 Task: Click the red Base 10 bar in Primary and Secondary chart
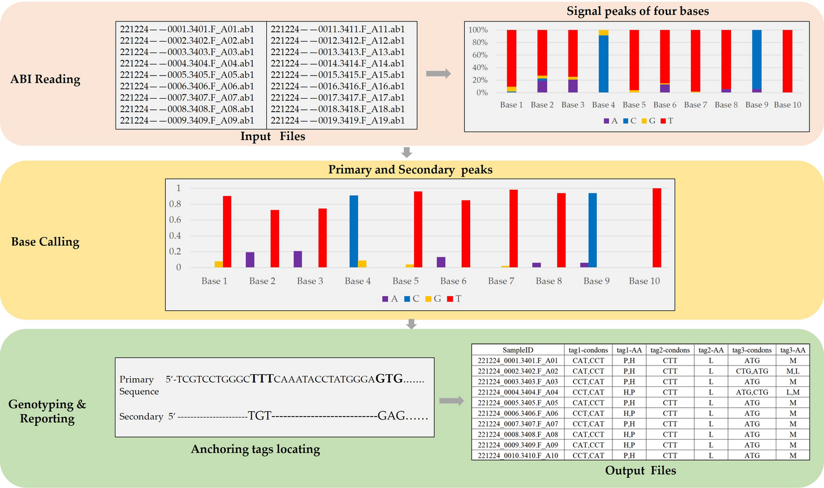point(657,228)
